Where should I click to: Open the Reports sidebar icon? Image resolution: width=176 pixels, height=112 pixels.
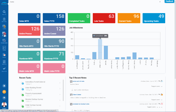(4, 62)
